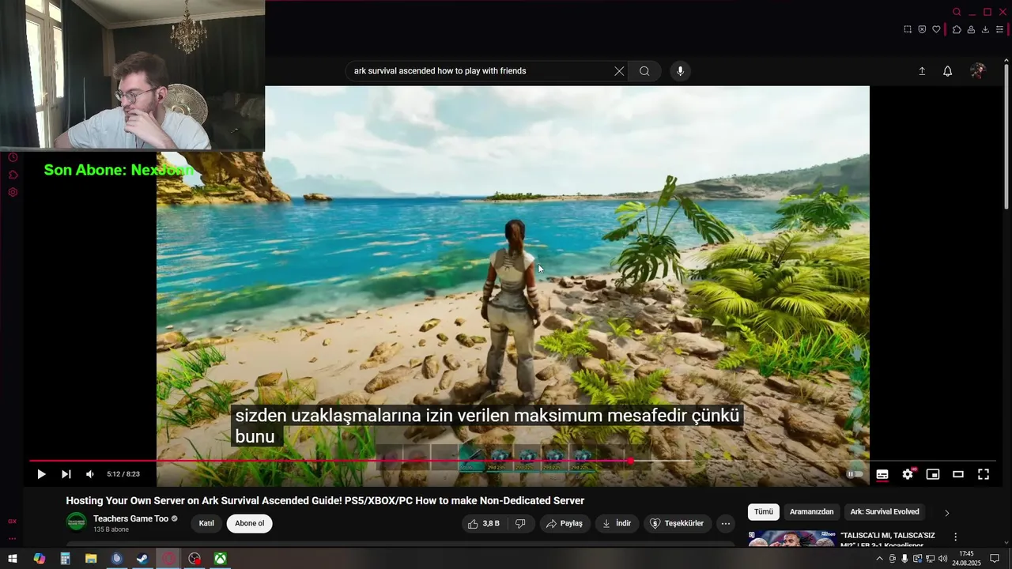Open Opera sidebar settings gear icon
Viewport: 1012px width, 569px height.
pyautogui.click(x=13, y=192)
